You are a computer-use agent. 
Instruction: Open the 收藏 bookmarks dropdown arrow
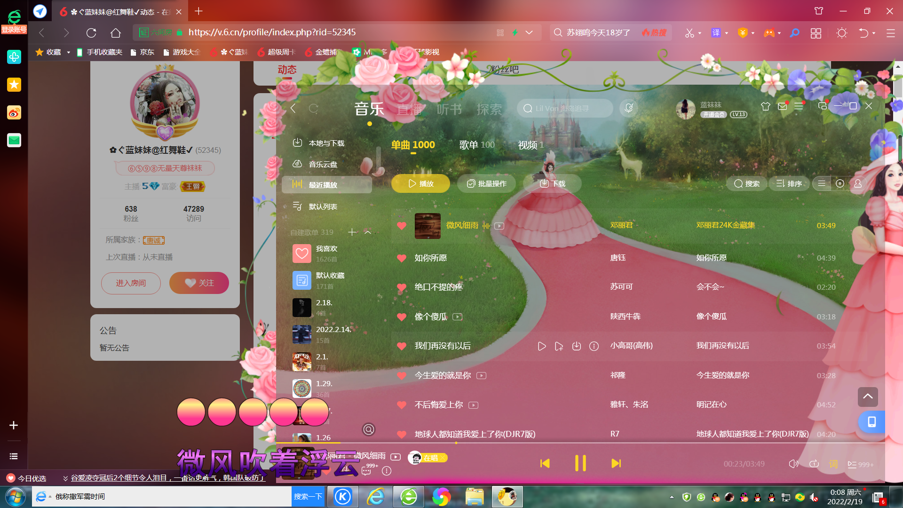(69, 52)
